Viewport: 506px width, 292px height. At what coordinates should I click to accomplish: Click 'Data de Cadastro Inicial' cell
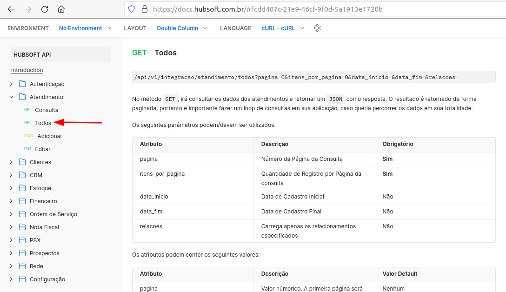[x=314, y=197]
